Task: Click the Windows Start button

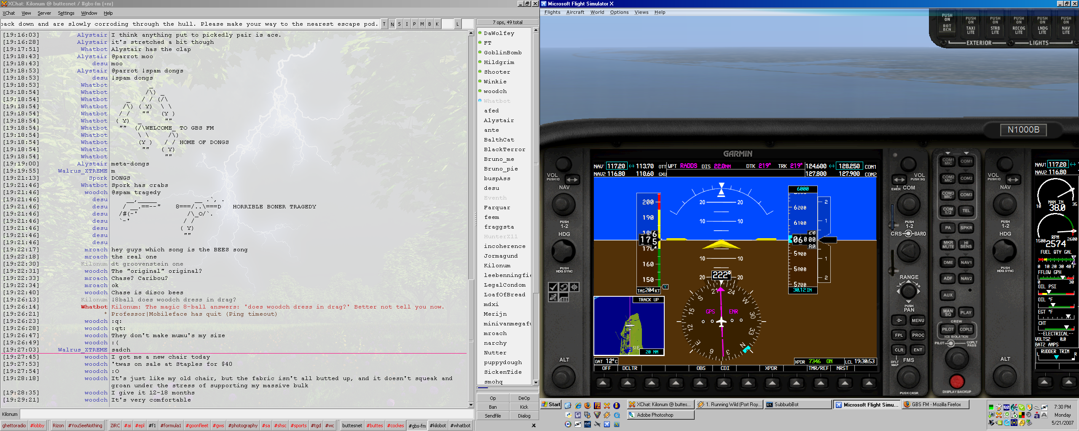Action: [551, 404]
